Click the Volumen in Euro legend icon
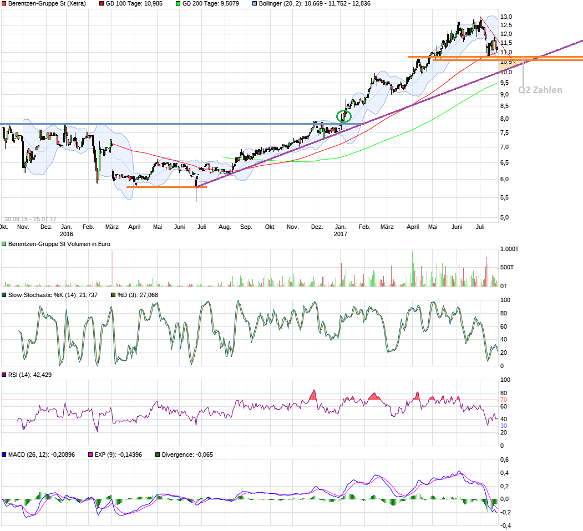The width and height of the screenshot is (583, 531). pos(4,244)
